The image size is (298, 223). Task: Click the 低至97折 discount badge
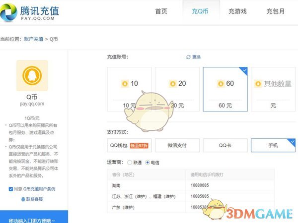coord(139,145)
